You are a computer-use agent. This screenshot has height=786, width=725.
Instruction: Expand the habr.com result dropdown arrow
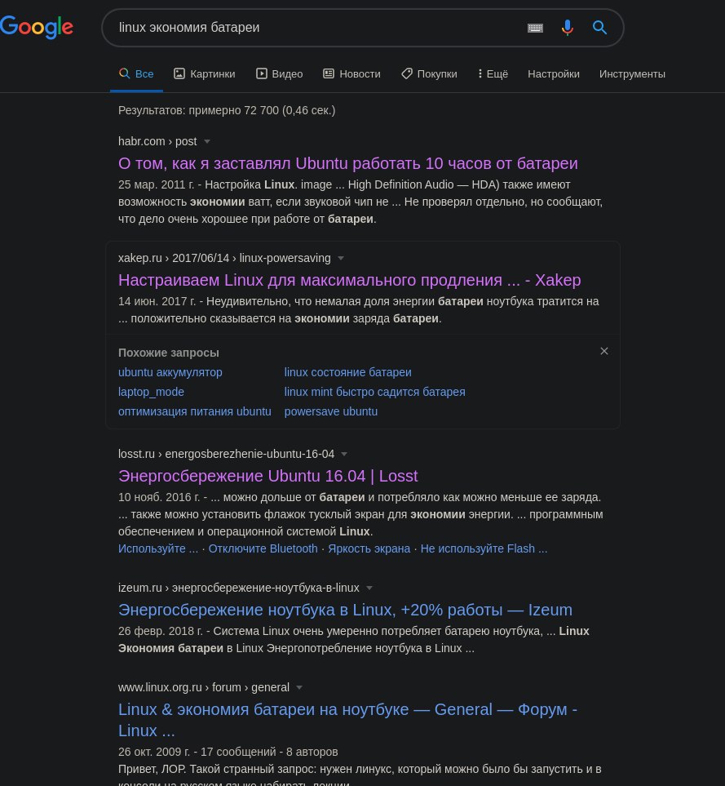(207, 142)
